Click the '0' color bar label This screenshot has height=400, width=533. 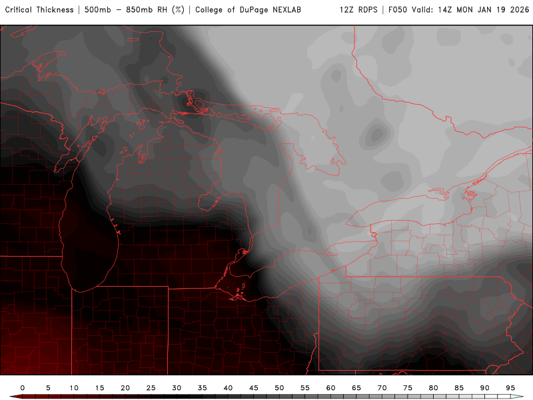(x=23, y=388)
